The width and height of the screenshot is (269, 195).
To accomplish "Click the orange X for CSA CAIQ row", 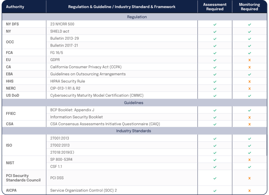I will (249, 124).
